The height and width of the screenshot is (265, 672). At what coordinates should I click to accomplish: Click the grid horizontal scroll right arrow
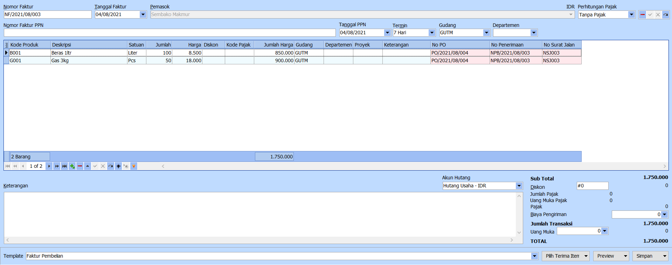point(665,166)
